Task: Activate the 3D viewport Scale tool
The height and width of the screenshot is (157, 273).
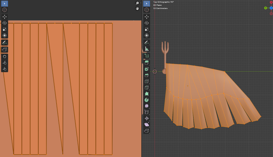Action: [x=146, y=29]
